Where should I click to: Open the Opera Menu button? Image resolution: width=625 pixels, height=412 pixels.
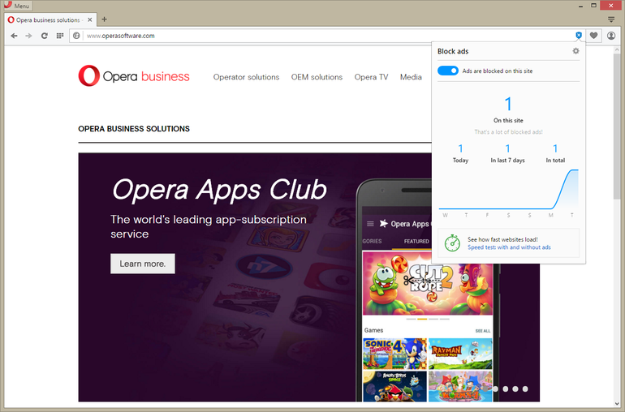17,6
